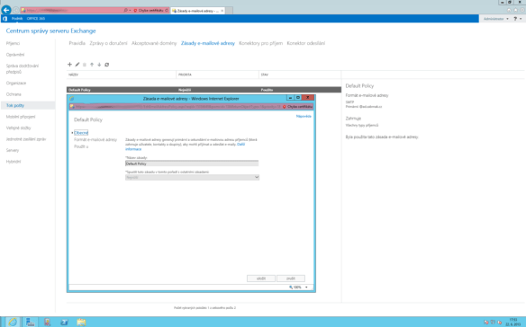Open Hybridní in left navigation
The height and width of the screenshot is (327, 526).
coord(14,162)
